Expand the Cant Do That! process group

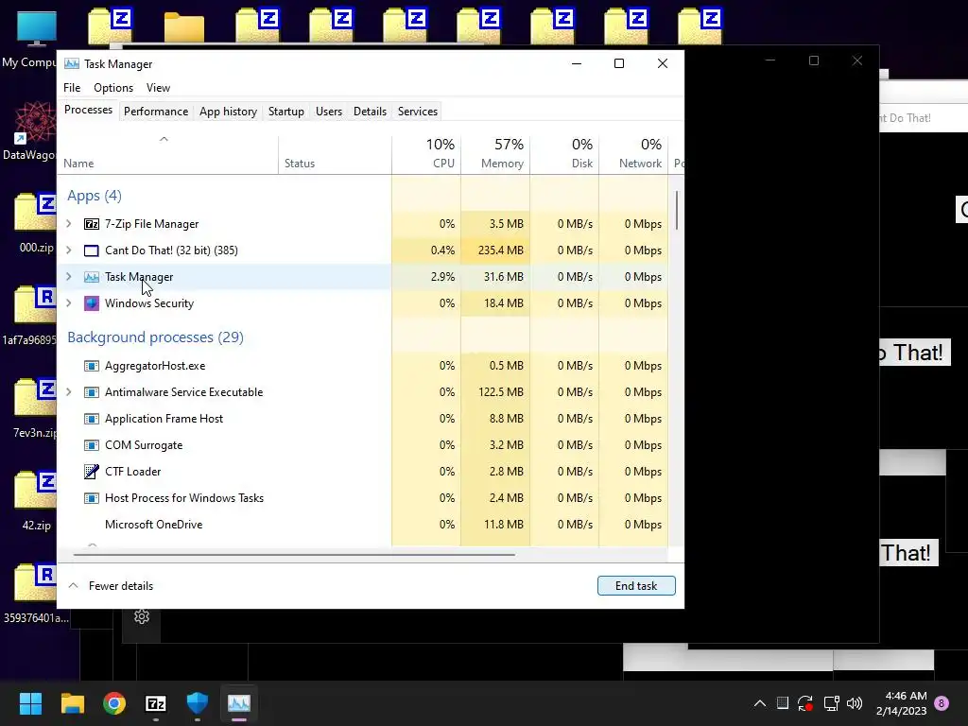point(69,251)
